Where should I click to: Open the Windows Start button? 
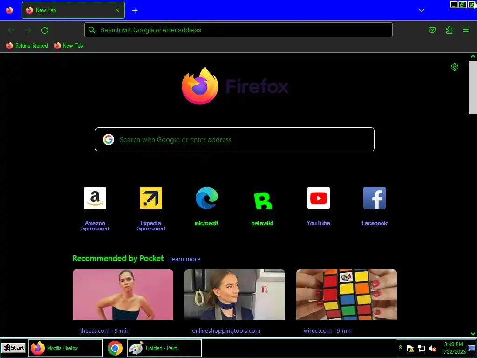click(x=14, y=348)
